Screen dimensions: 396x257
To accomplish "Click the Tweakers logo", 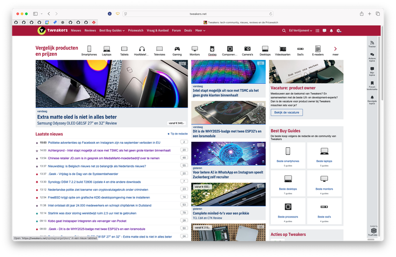I will (52, 30).
